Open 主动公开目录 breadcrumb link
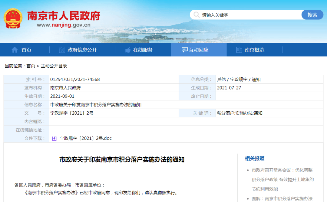Image resolution: width=327 pixels, height=202 pixels. coord(54,66)
